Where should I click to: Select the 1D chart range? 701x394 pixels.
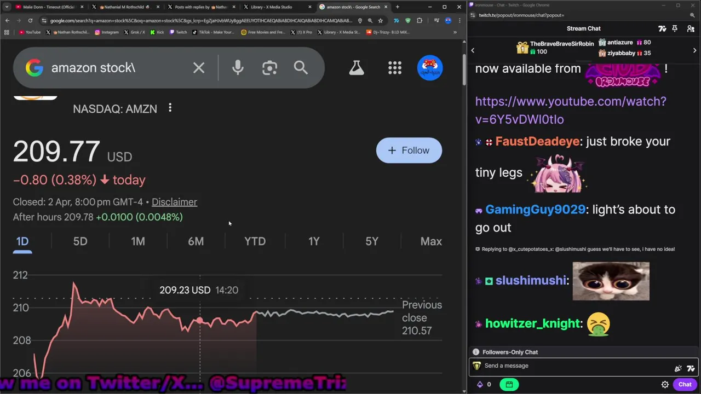coord(22,241)
